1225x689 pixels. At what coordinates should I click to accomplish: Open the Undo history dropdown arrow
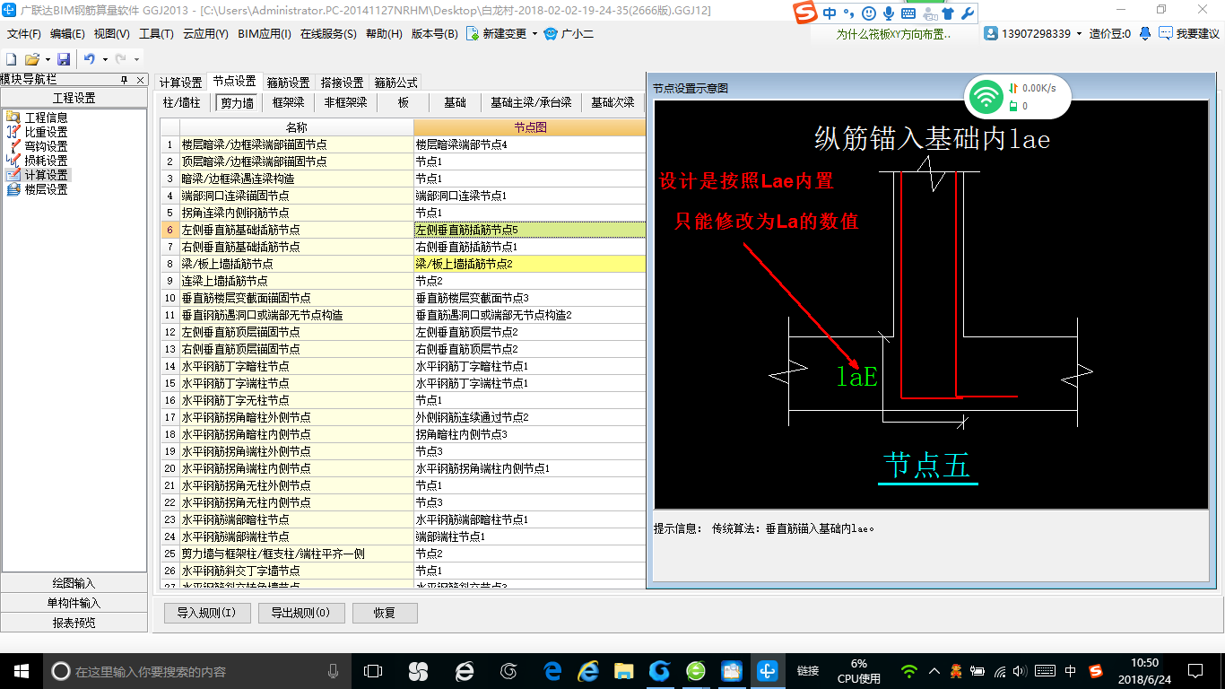tap(105, 59)
